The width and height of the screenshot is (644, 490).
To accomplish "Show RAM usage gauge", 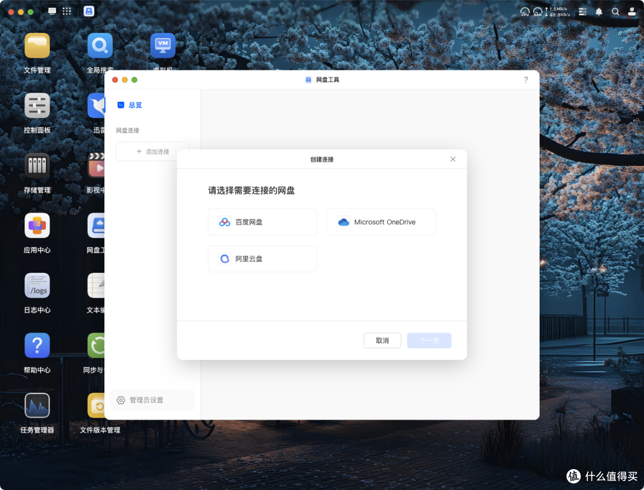I will [x=538, y=12].
